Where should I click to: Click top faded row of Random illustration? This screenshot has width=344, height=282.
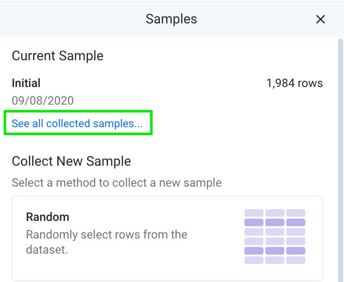[x=275, y=213]
